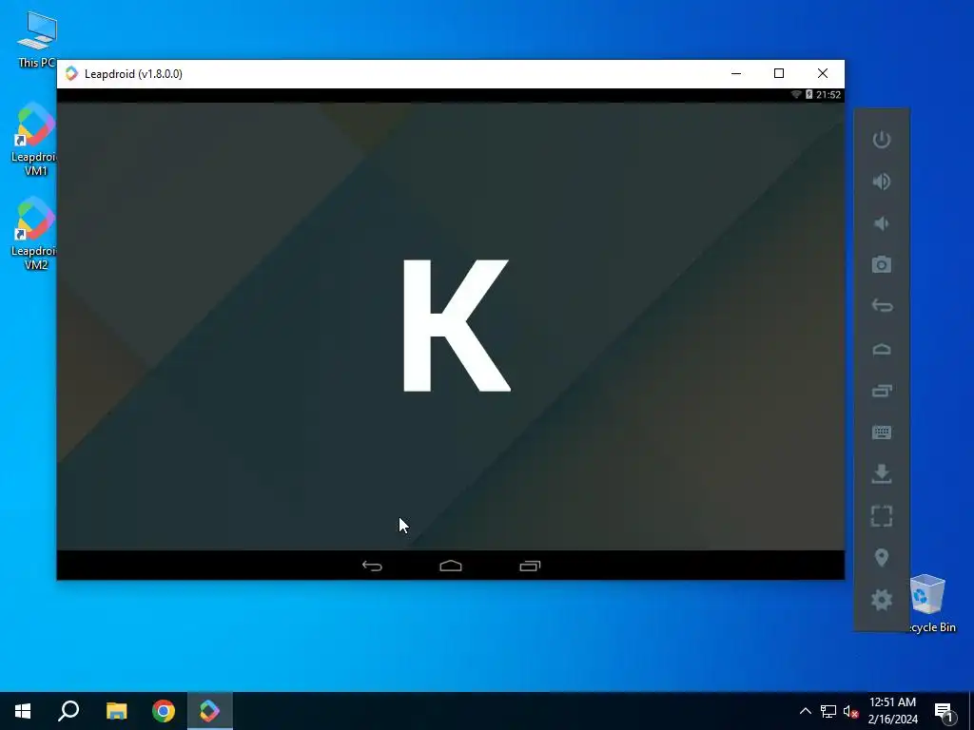
Task: Select the Recycle Bin desktop icon
Action: 928,604
